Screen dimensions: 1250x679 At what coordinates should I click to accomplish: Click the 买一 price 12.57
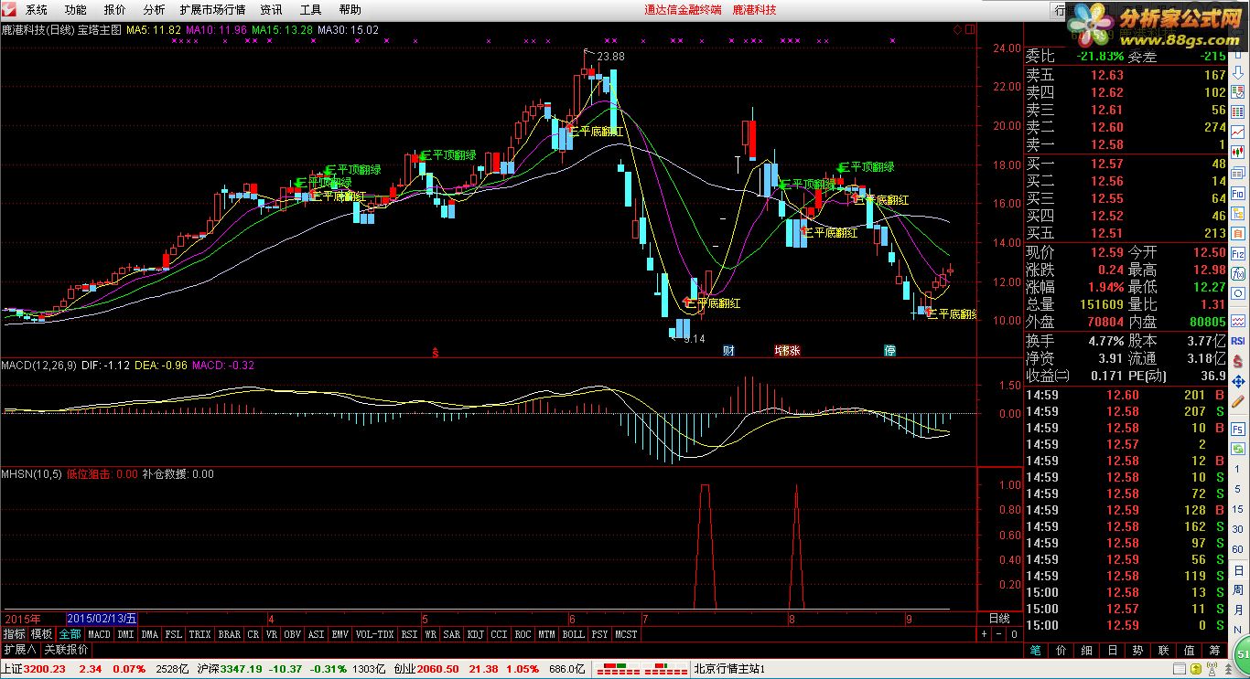1106,164
